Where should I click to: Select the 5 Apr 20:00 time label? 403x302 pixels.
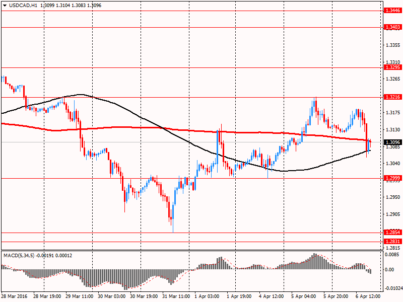coord(336,296)
